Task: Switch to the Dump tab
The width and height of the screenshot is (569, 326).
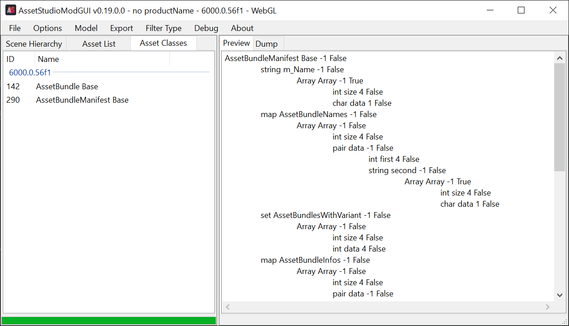Action: point(267,44)
